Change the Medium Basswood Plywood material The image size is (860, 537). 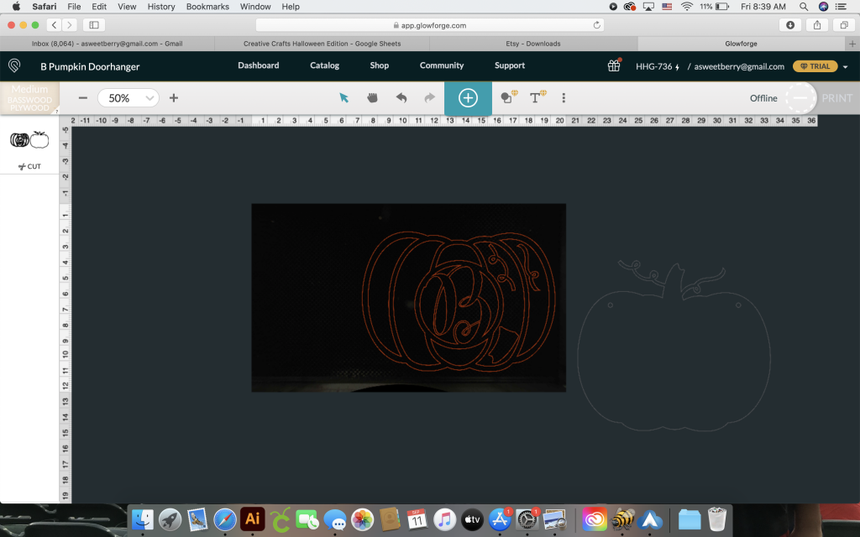click(x=29, y=98)
